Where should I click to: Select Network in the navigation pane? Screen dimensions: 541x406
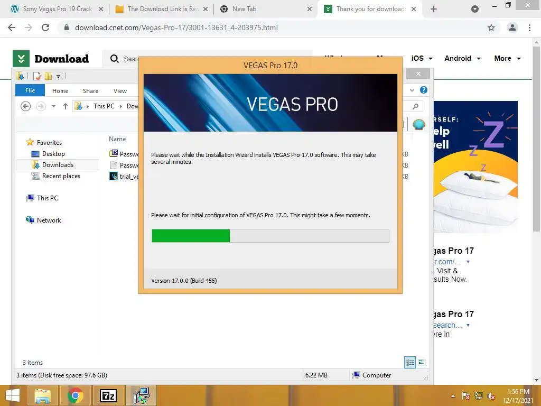(x=49, y=220)
